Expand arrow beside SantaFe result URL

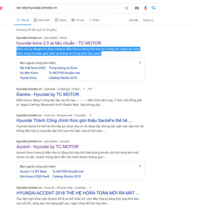(90, 115)
